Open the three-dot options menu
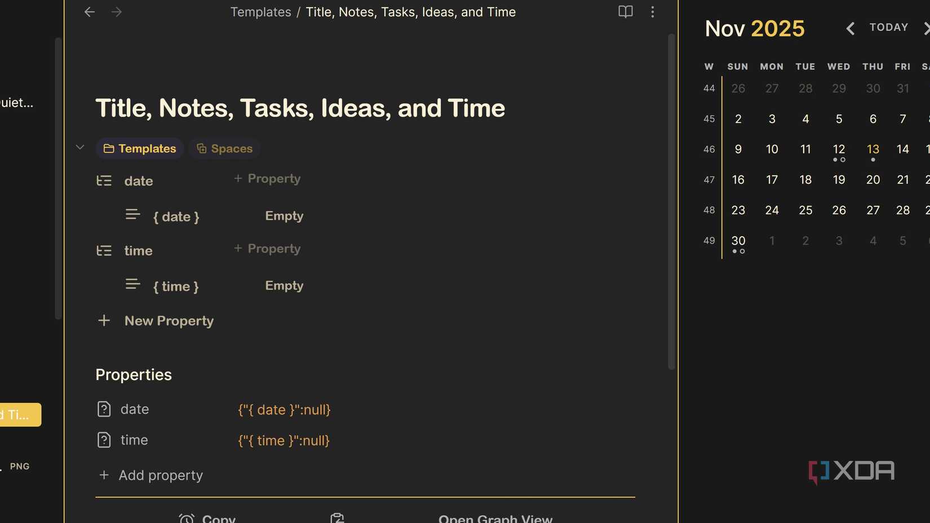Image resolution: width=930 pixels, height=523 pixels. (x=652, y=12)
